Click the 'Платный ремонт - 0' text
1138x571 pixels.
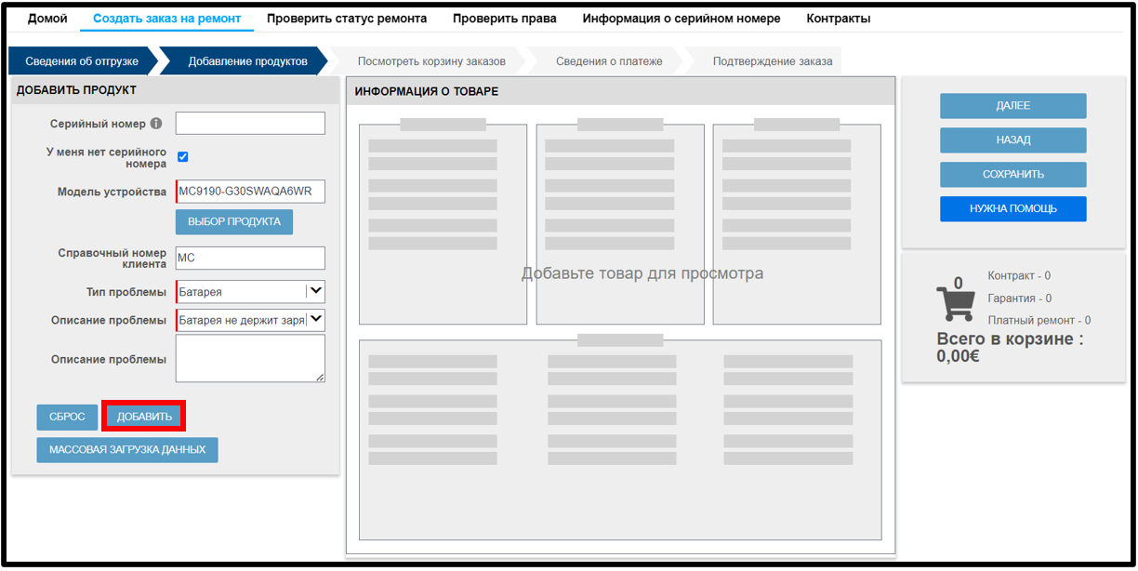1039,321
